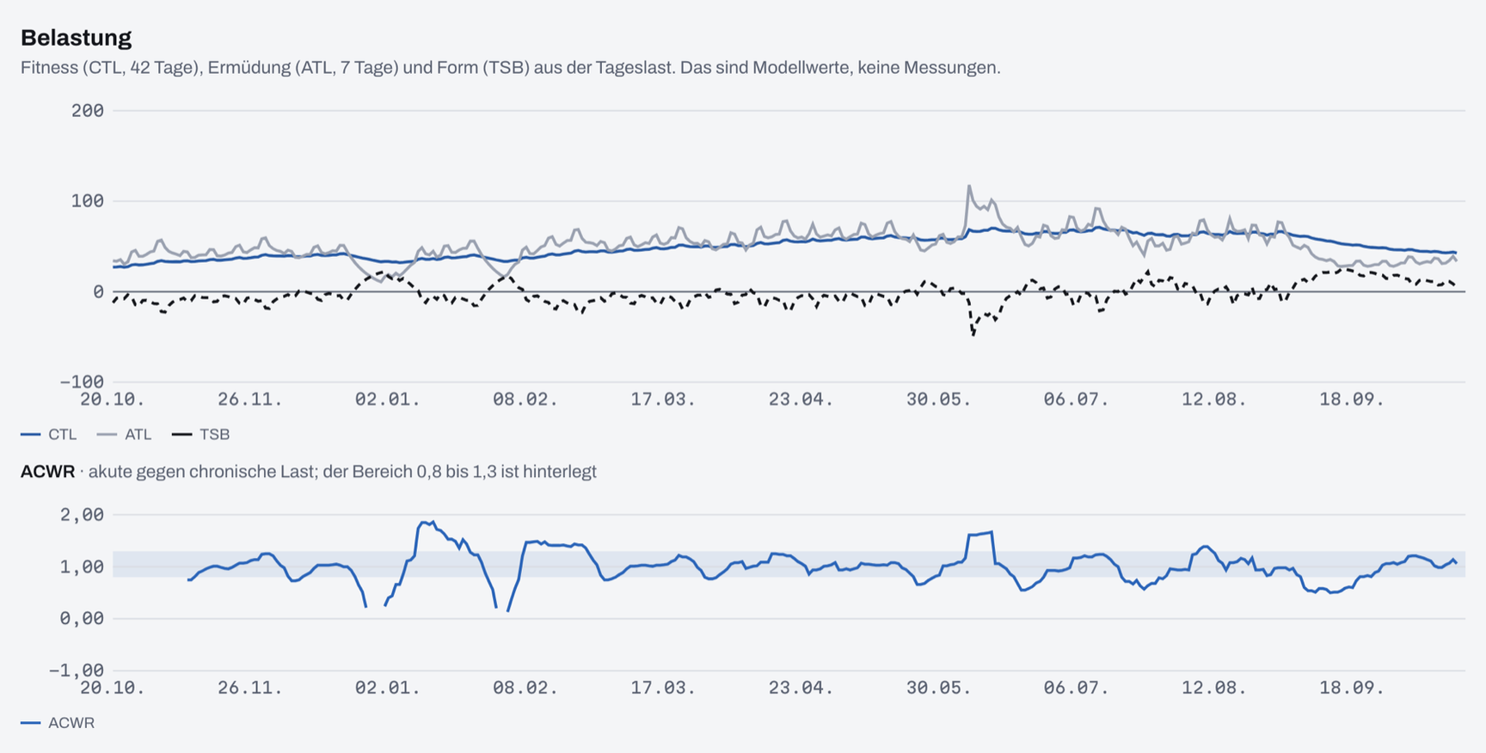Toggle the TSB legend entry
This screenshot has width=1486, height=753.
(x=201, y=435)
